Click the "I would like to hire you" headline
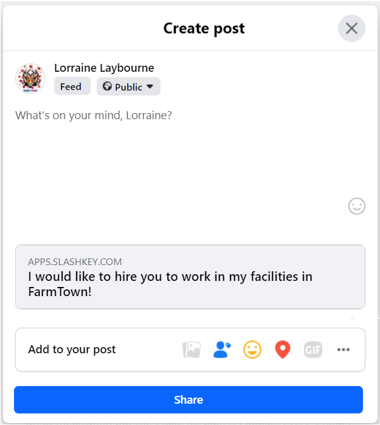The height and width of the screenshot is (425, 380). click(170, 284)
